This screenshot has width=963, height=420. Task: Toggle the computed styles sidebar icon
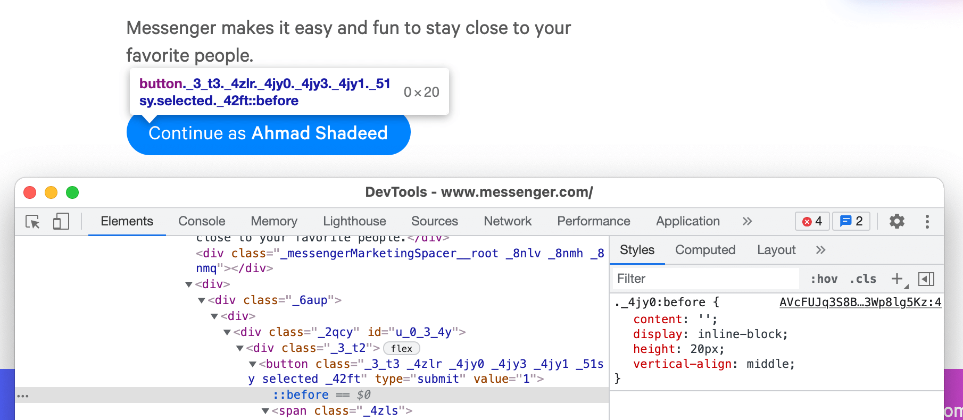[926, 279]
